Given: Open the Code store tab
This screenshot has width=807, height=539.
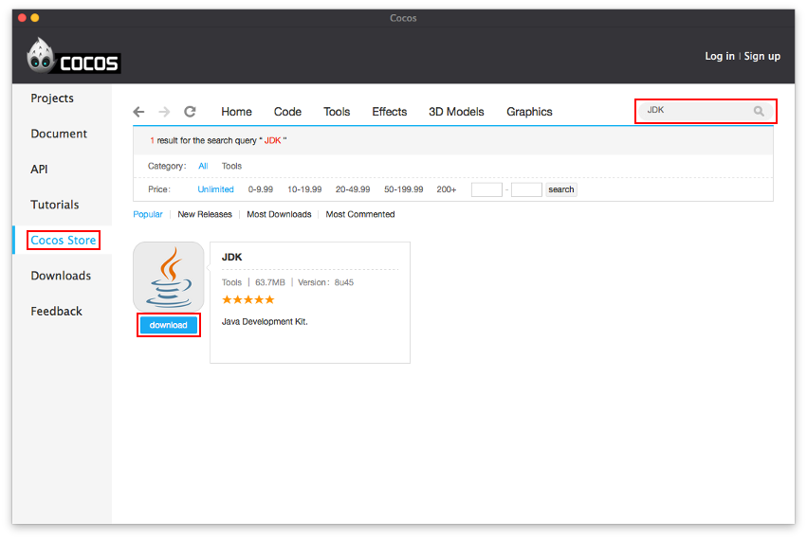Looking at the screenshot, I should (x=287, y=112).
